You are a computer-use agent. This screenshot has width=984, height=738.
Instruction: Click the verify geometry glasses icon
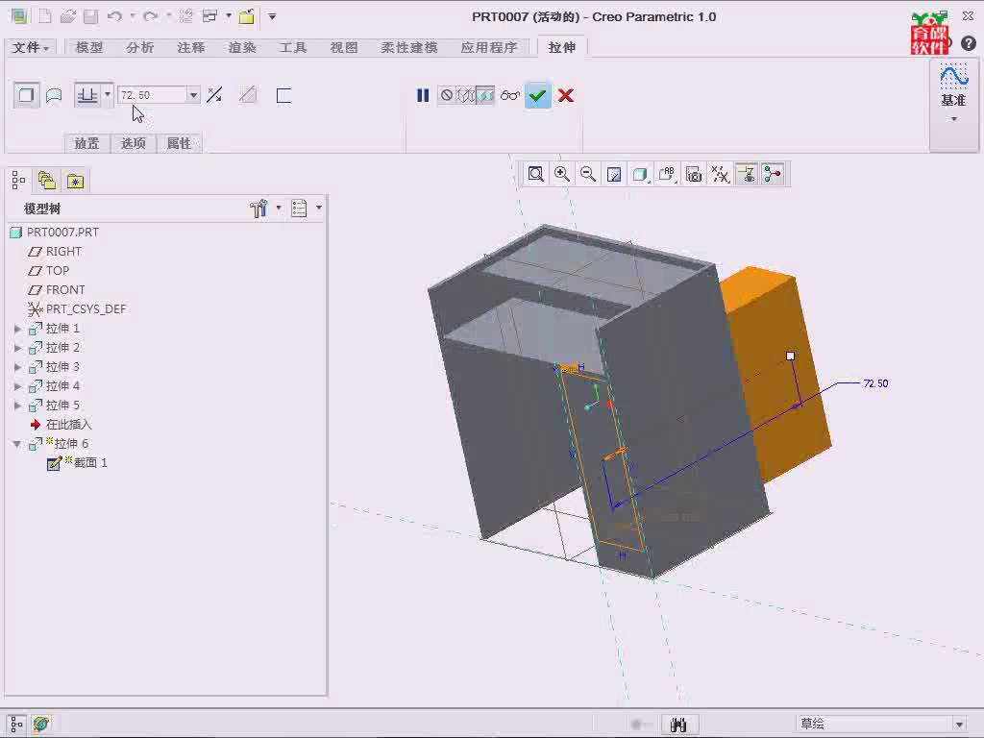[x=510, y=95]
